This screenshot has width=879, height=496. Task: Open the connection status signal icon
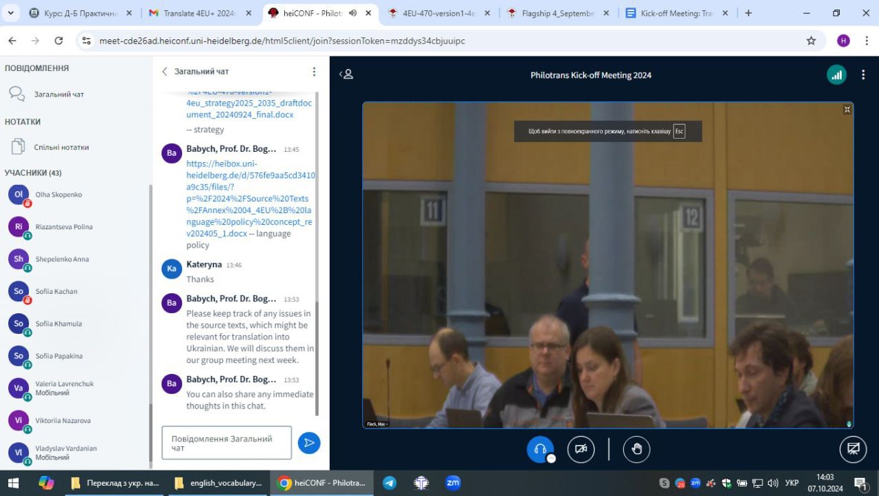pyautogui.click(x=836, y=75)
